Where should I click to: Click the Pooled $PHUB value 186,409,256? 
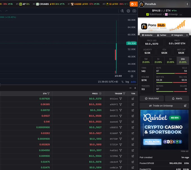click(176, 163)
